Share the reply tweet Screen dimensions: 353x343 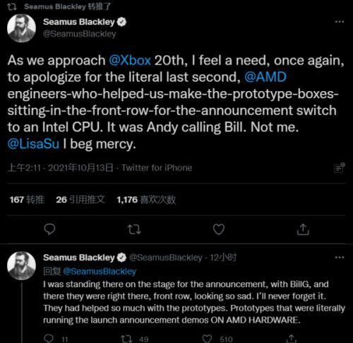[x=291, y=339]
